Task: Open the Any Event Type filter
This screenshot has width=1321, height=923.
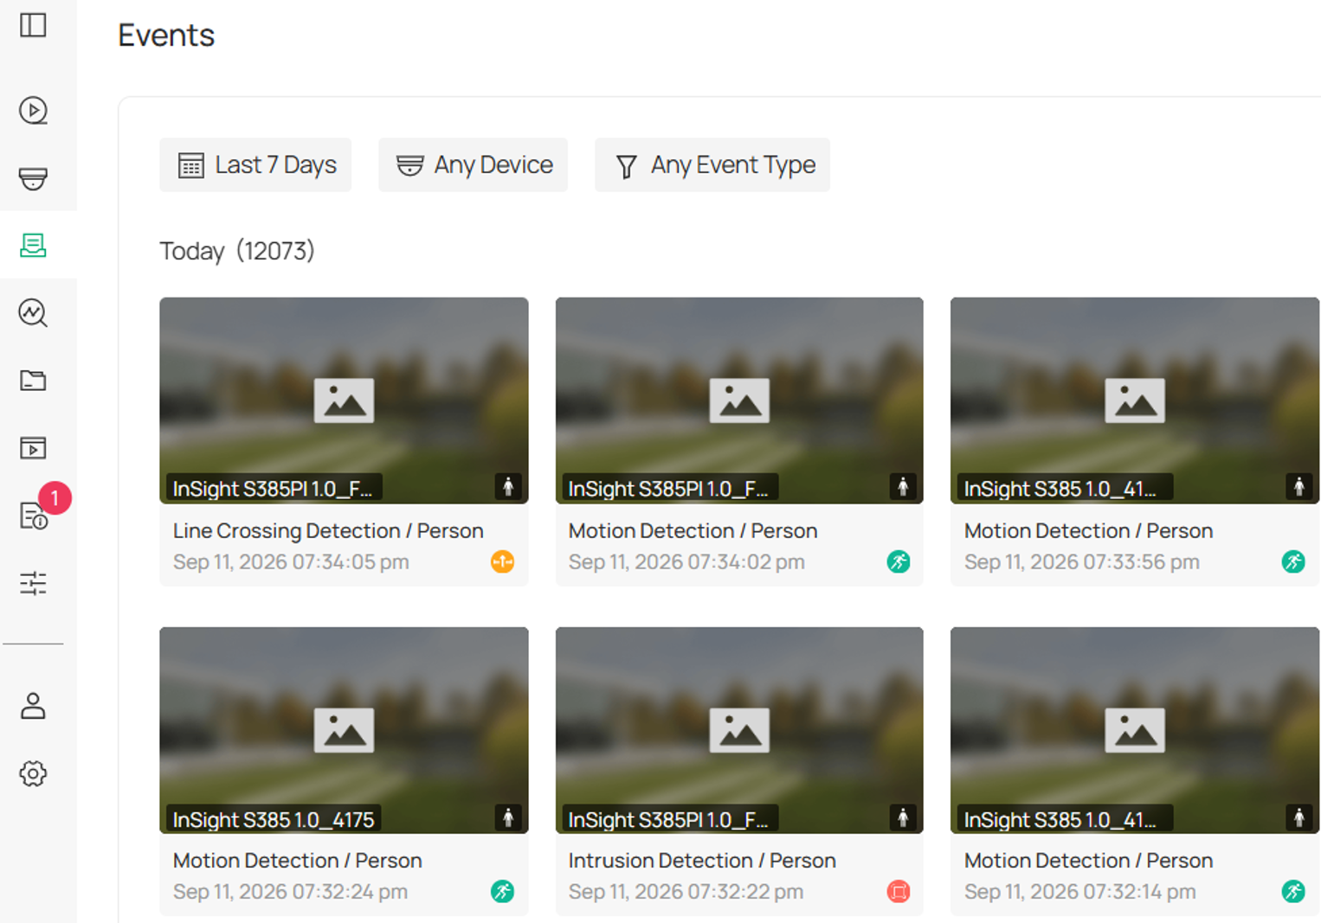Action: coord(712,164)
